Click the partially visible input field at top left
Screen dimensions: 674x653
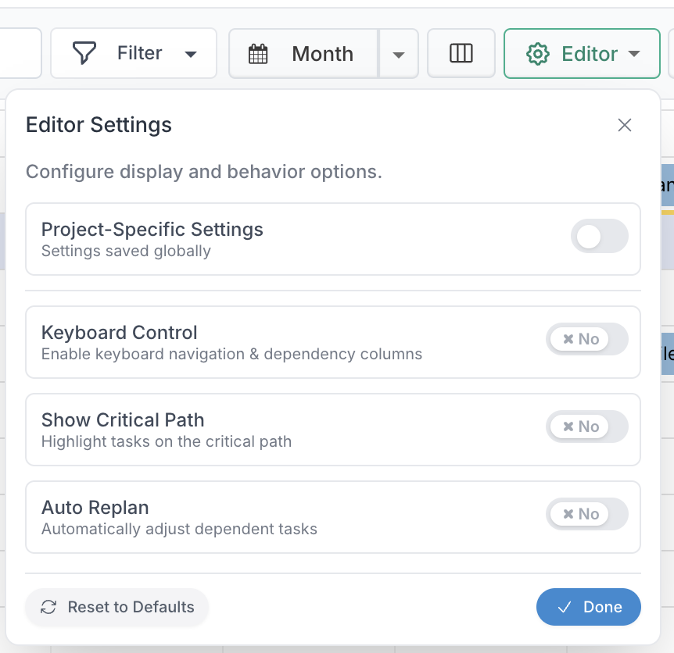coord(20,53)
